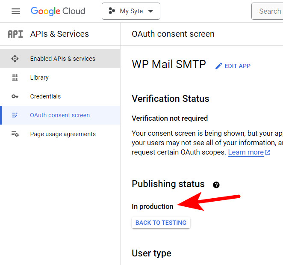Viewport: 283px width, 265px height.
Task: Click the In production status text
Action: [x=153, y=206]
